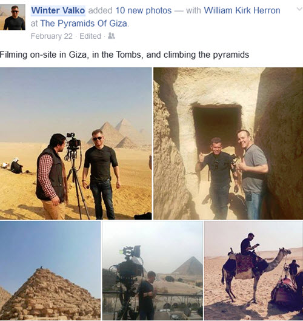Screen dimensions: 303x321
Task: Open the man riding camel photo
Action: pos(253,271)
